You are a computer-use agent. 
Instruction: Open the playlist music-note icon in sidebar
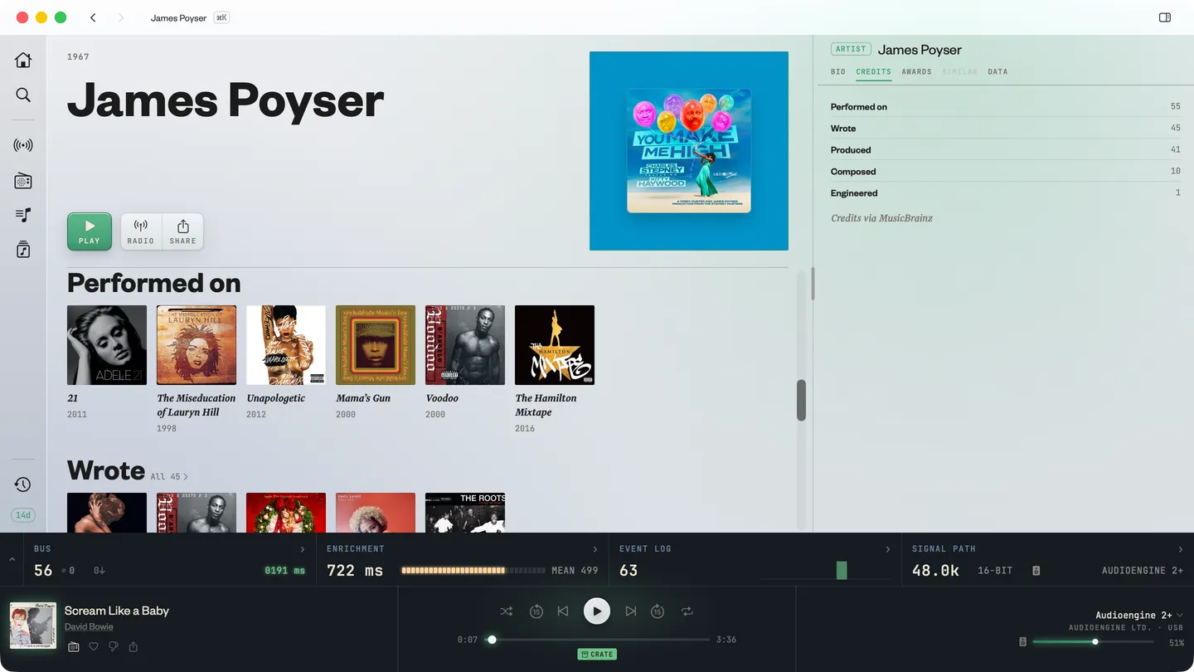click(23, 215)
